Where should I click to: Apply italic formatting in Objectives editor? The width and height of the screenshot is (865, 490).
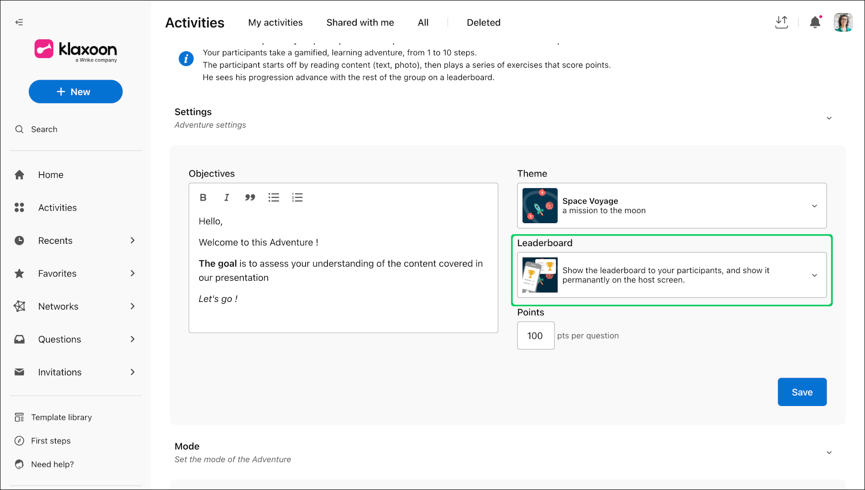227,197
